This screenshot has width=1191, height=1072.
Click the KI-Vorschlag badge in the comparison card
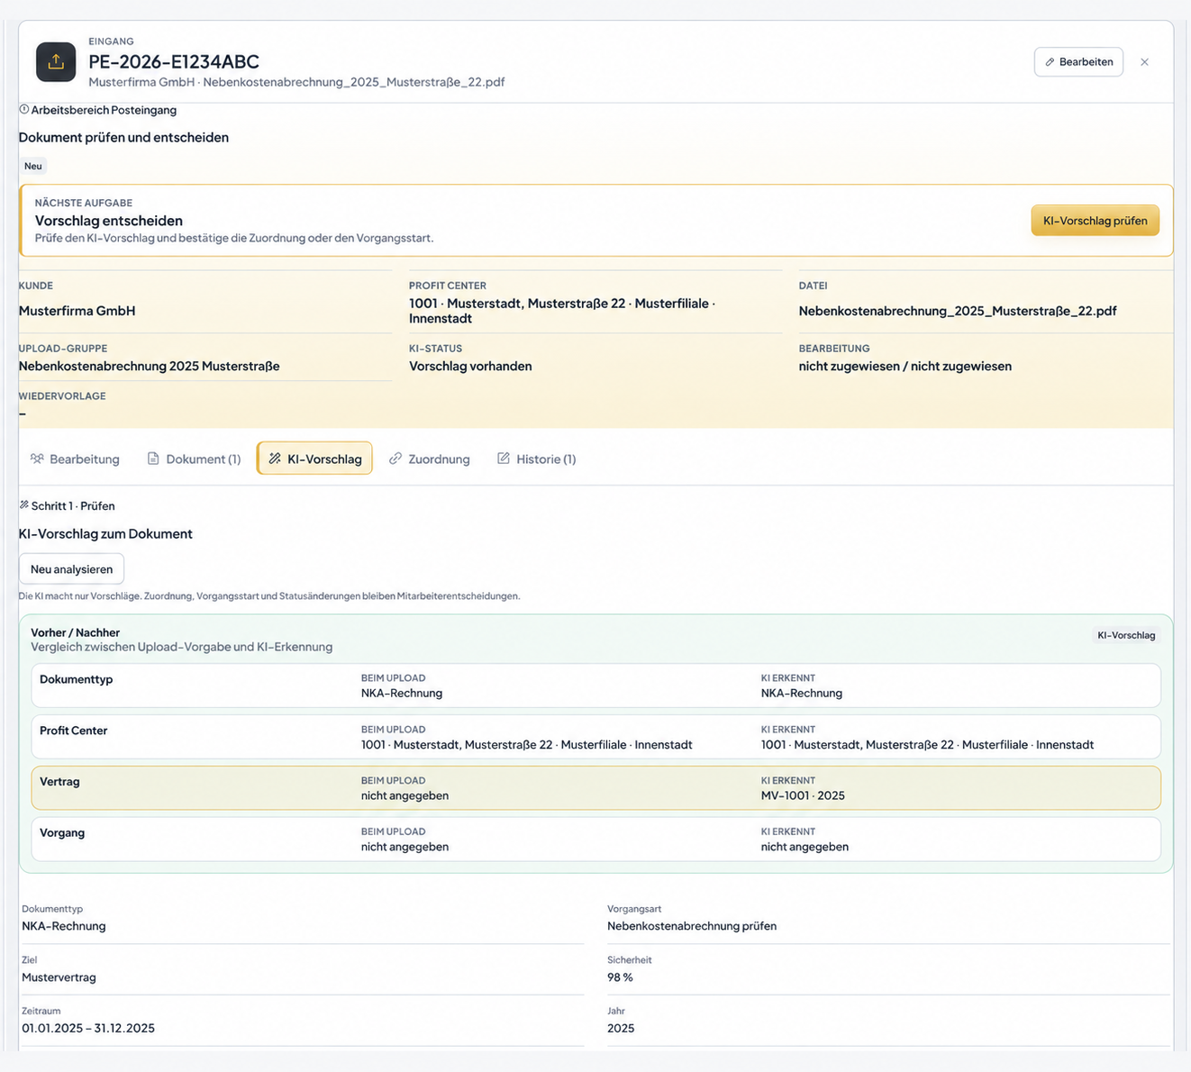tap(1126, 635)
